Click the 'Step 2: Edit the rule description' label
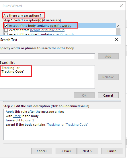The height and width of the screenshot is (158, 127). point(46,106)
